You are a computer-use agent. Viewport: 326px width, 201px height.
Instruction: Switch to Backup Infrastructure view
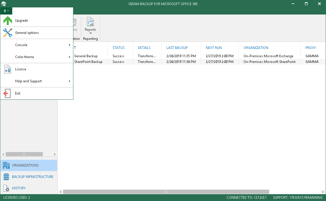29,177
